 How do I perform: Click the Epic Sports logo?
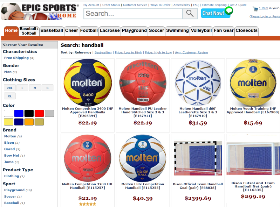click(40, 12)
